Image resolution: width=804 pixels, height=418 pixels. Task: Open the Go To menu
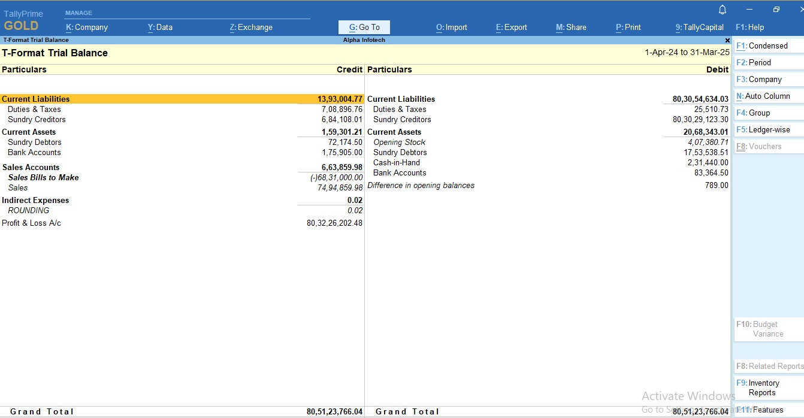[364, 27]
